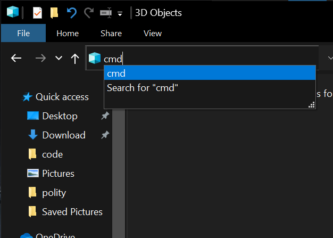Open Customize Quick Access Toolbar dropdown
Image resolution: width=333 pixels, height=238 pixels.
tap(120, 13)
